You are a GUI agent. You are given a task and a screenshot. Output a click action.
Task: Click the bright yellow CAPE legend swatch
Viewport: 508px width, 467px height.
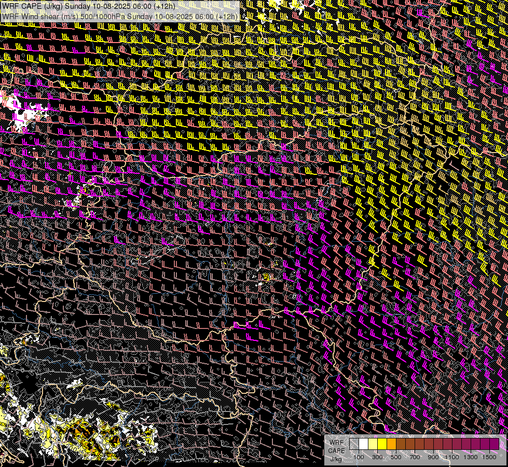pyautogui.click(x=382, y=444)
